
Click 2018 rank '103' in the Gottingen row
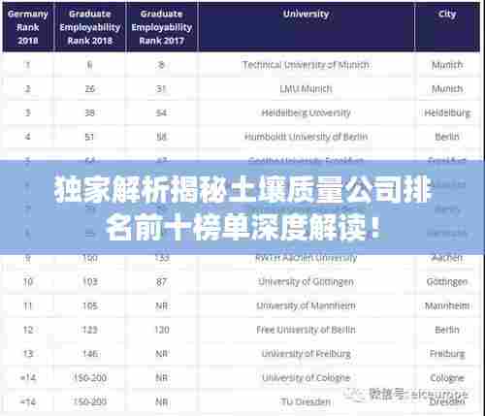[x=90, y=282]
